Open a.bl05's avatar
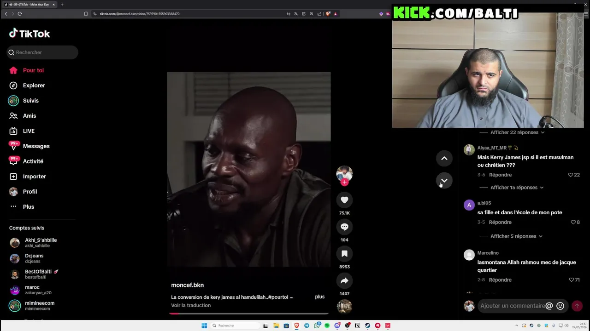 coord(469,205)
